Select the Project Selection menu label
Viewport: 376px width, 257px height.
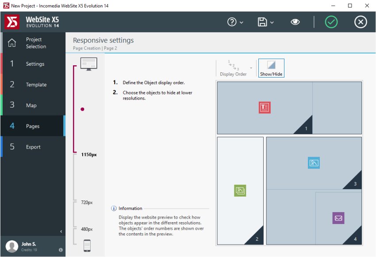click(36, 43)
